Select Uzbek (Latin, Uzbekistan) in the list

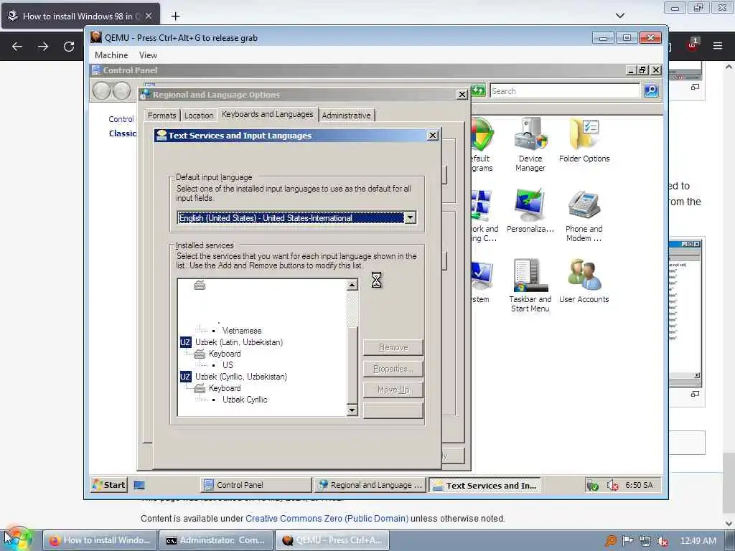(x=238, y=342)
